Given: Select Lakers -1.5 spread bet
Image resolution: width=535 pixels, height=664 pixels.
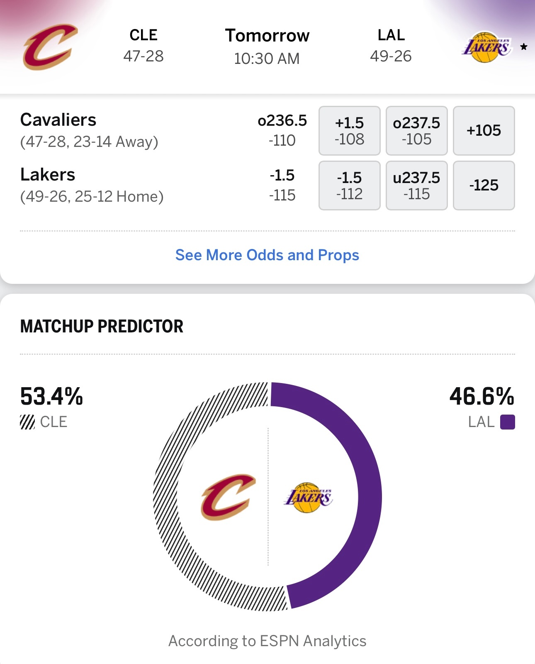Looking at the screenshot, I should pyautogui.click(x=349, y=186).
